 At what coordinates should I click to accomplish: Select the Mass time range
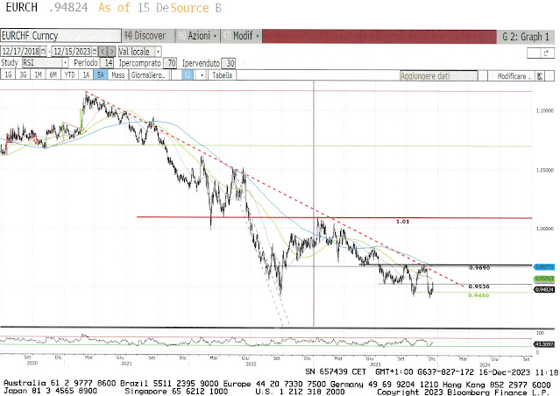pos(117,75)
